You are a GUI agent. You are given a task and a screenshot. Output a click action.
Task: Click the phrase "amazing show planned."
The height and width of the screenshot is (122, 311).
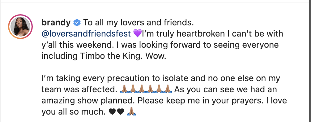(x=87, y=101)
